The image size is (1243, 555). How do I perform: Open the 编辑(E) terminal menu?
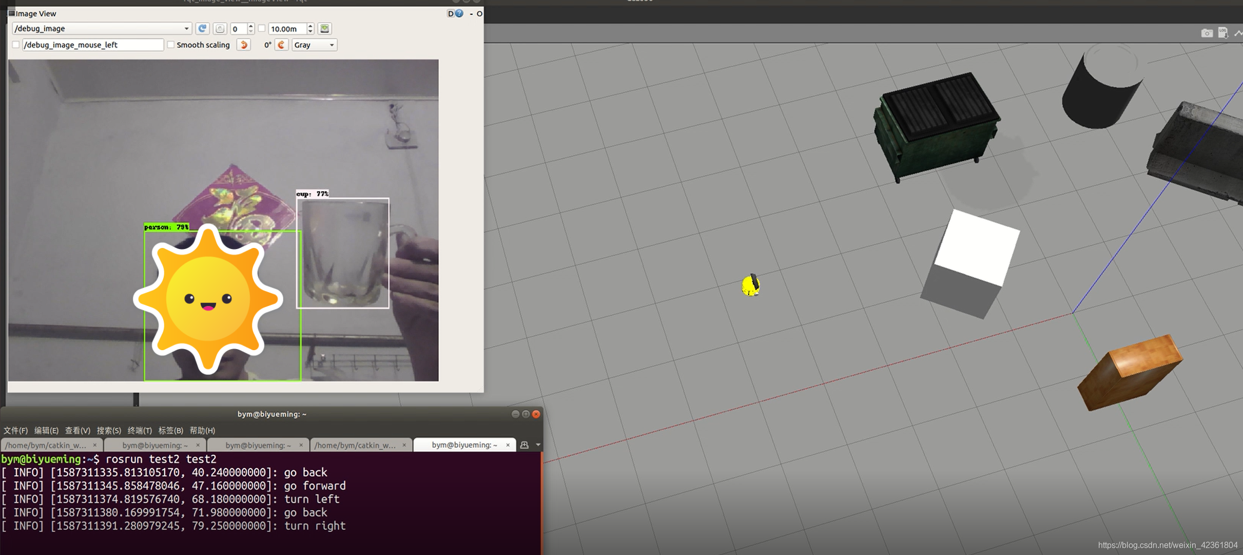pyautogui.click(x=46, y=431)
